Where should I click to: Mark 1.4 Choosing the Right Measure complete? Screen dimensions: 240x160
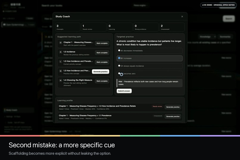point(102,81)
